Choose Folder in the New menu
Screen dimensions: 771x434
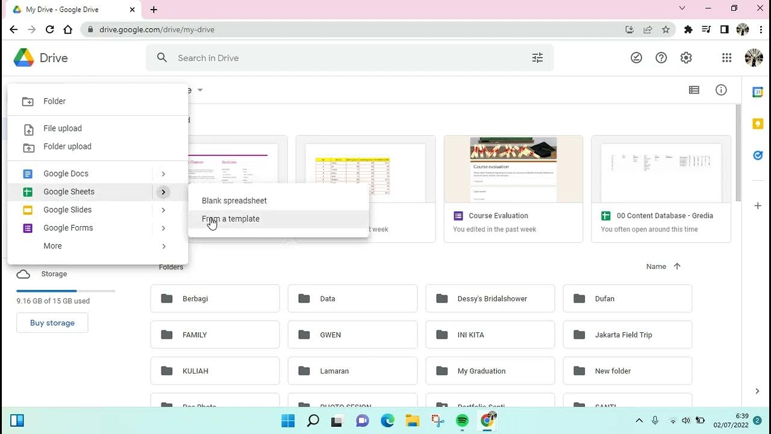tap(98, 101)
